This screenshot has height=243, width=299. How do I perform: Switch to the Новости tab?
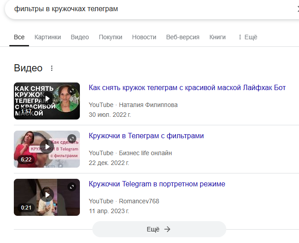coord(144,37)
